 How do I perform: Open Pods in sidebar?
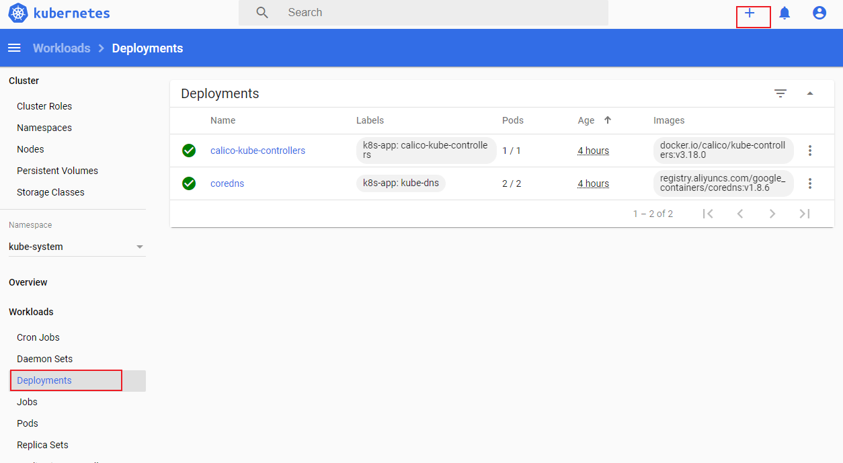pos(28,423)
